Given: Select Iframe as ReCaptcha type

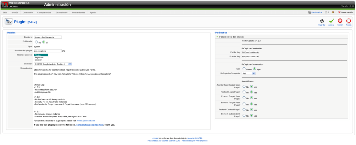Looking at the screenshot, I should tap(244, 69).
